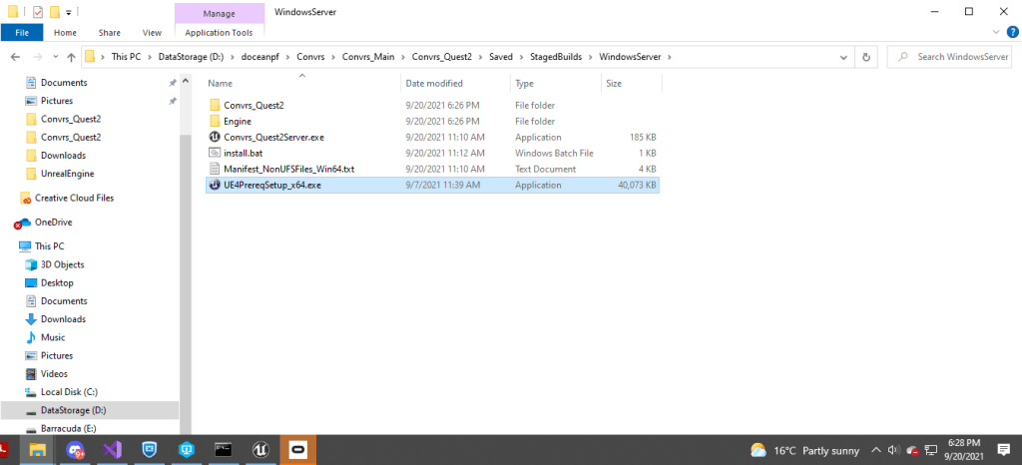Click the command prompt taskbar icon
The image size is (1022, 465).
[x=224, y=449]
